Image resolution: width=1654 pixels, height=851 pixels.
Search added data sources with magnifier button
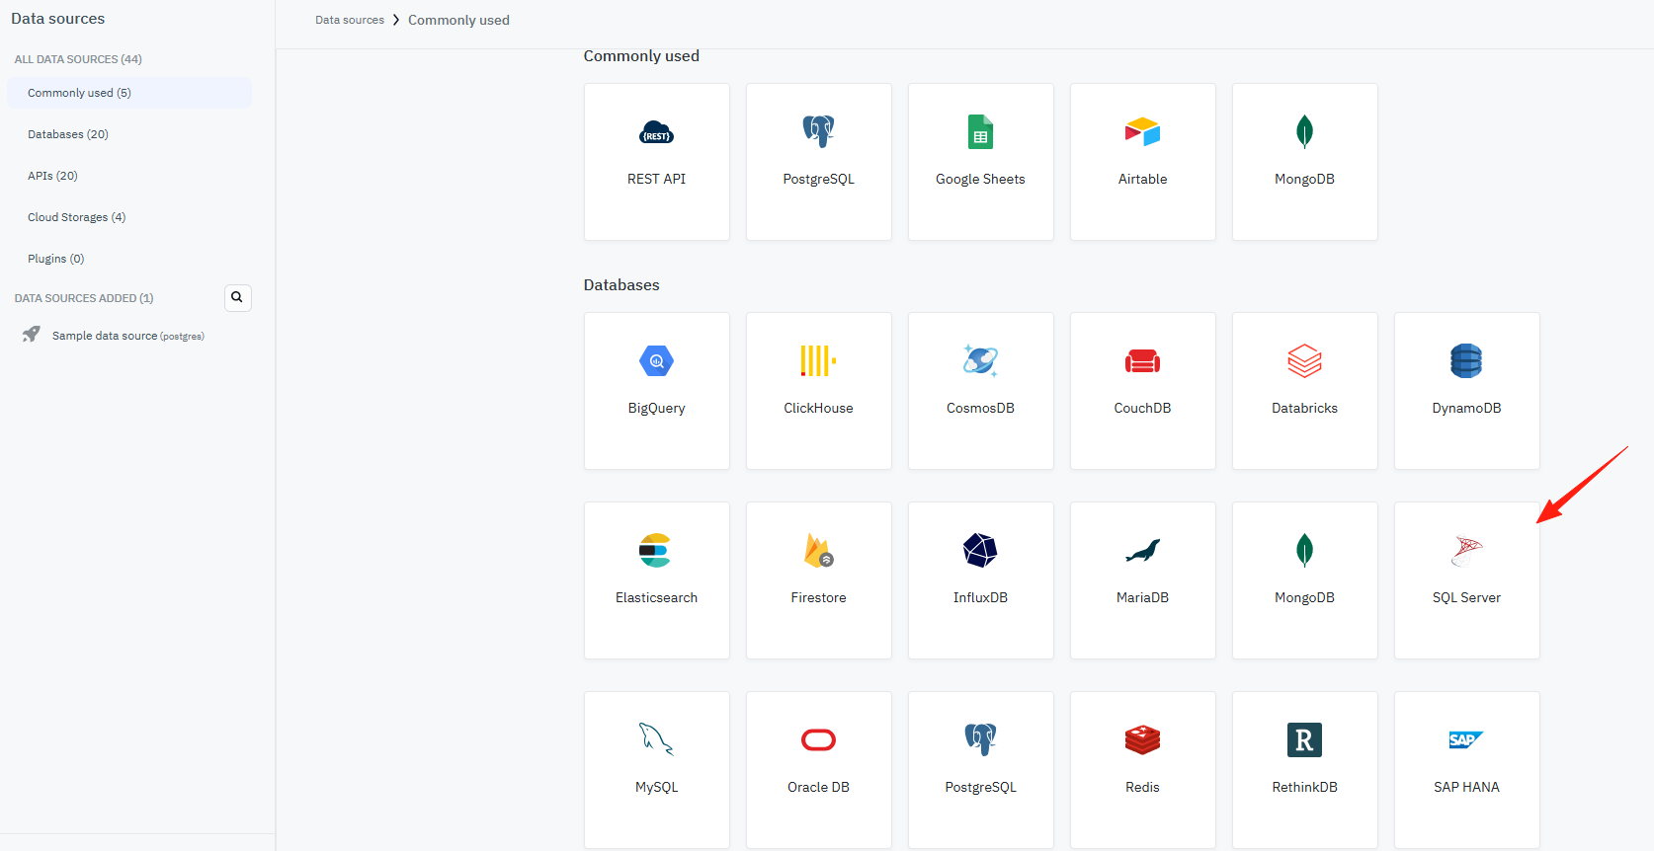(x=237, y=297)
